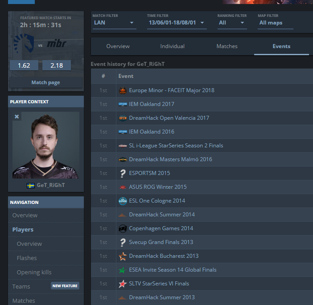Image resolution: width=313 pixels, height=305 pixels.
Task: Click the Svecup Grand Finals 2013 question mark icon
Action: [123, 242]
